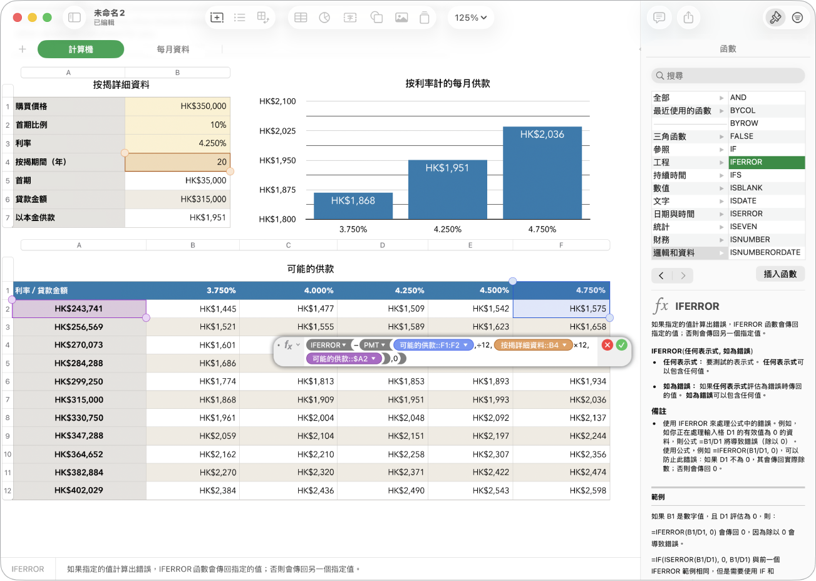Viewport: 816px width, 581px height.
Task: Open IFERROR token dropdown in formula
Action: pos(344,345)
